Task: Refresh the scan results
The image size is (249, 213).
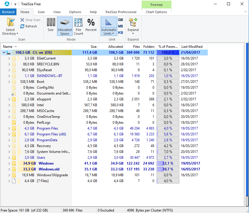Action: click(29, 26)
